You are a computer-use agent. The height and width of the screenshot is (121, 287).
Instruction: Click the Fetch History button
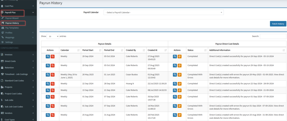pos(278,24)
